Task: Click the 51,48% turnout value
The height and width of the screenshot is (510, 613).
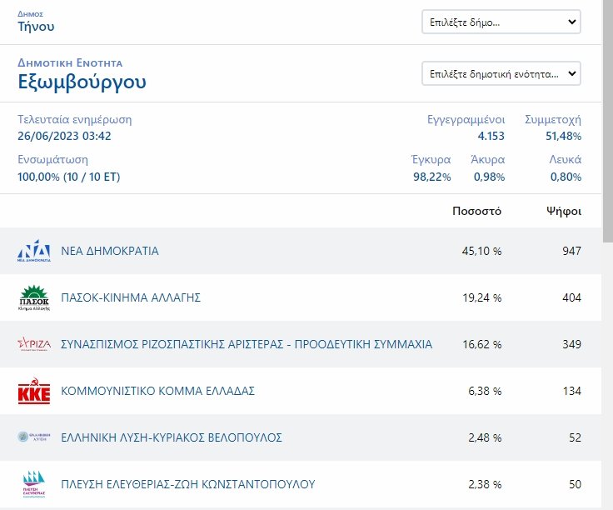Action: 564,136
